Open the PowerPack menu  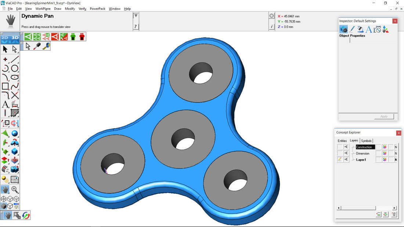(x=97, y=9)
